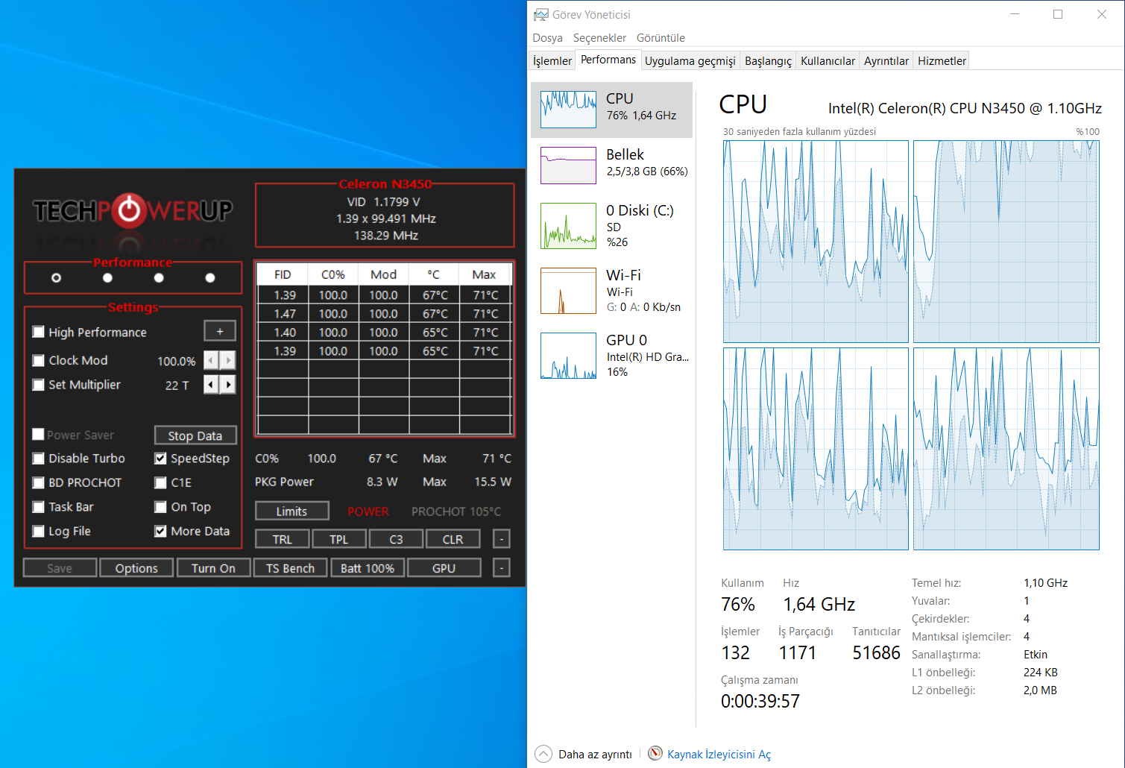The image size is (1125, 768).
Task: Select GPU 0 in the sidebar
Action: 612,356
